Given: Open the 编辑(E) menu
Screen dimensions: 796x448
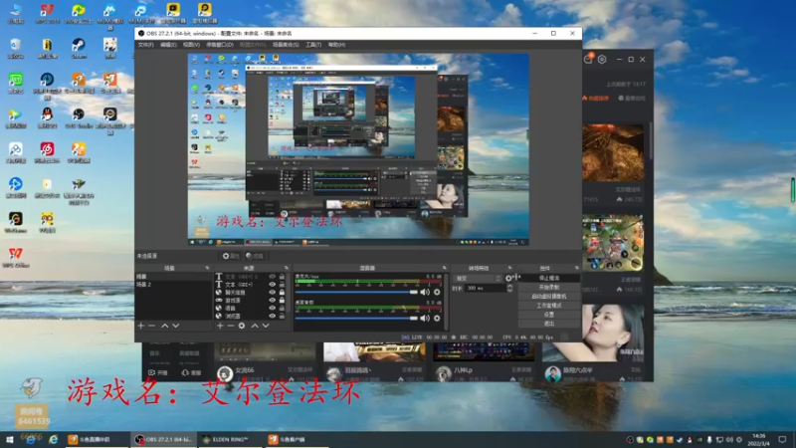Looking at the screenshot, I should tap(168, 45).
